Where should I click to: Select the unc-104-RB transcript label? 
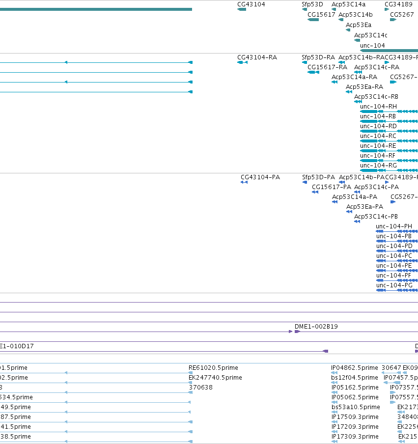[378, 116]
